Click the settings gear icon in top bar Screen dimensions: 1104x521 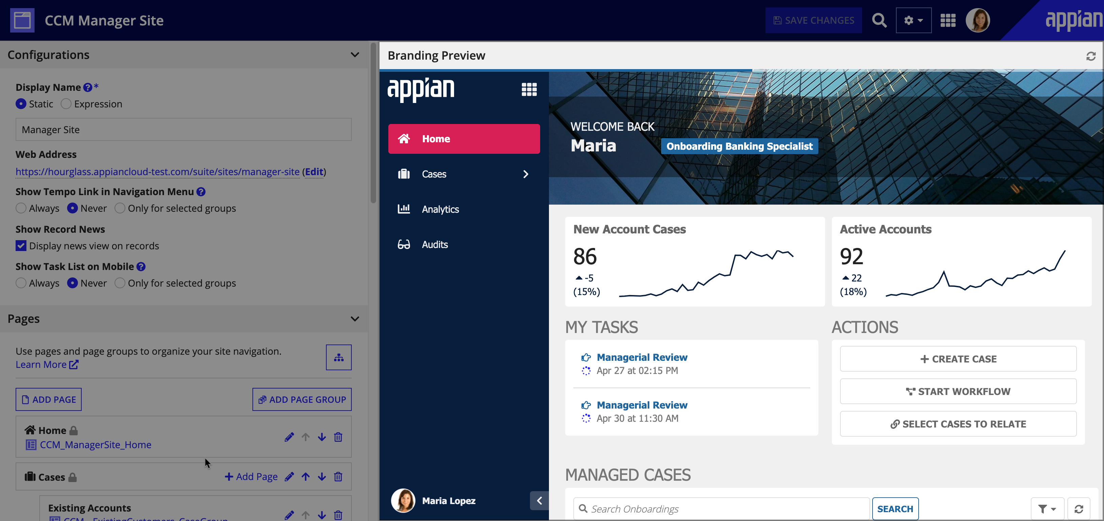[913, 20]
